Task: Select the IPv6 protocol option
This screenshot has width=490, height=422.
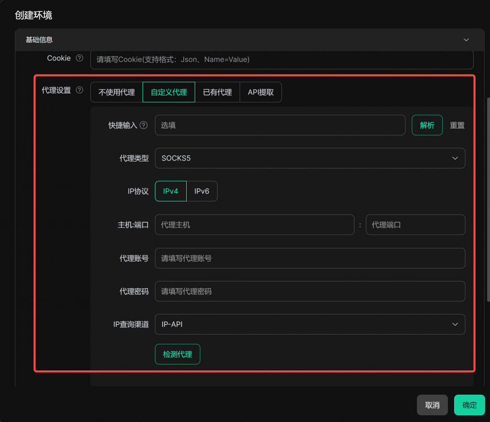Action: [x=201, y=191]
